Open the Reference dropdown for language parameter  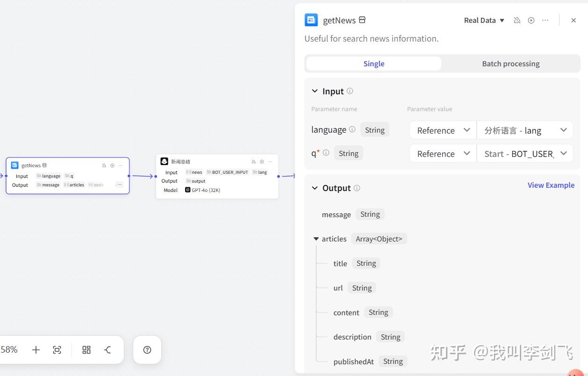(443, 130)
